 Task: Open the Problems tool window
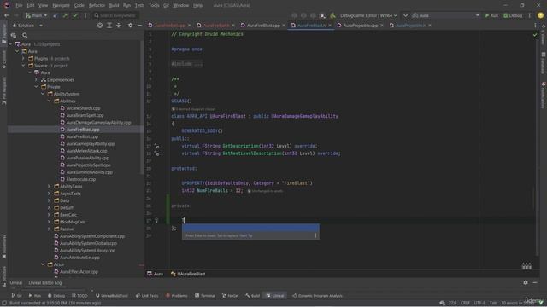coord(177,296)
